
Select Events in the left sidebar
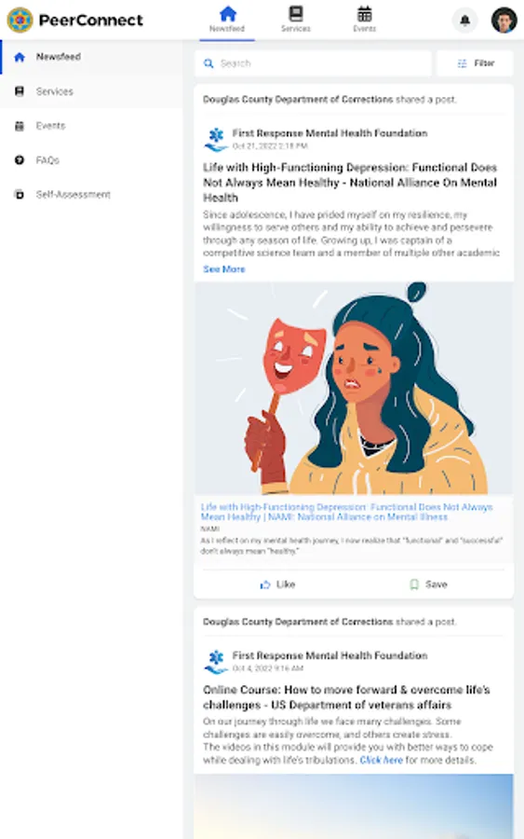pos(91,126)
